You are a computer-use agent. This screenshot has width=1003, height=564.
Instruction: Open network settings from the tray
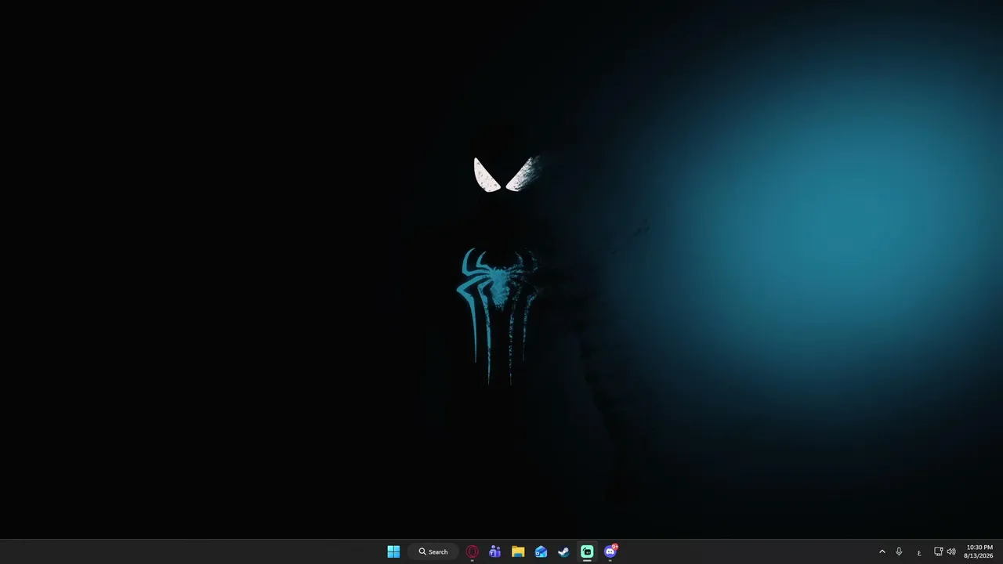click(939, 551)
